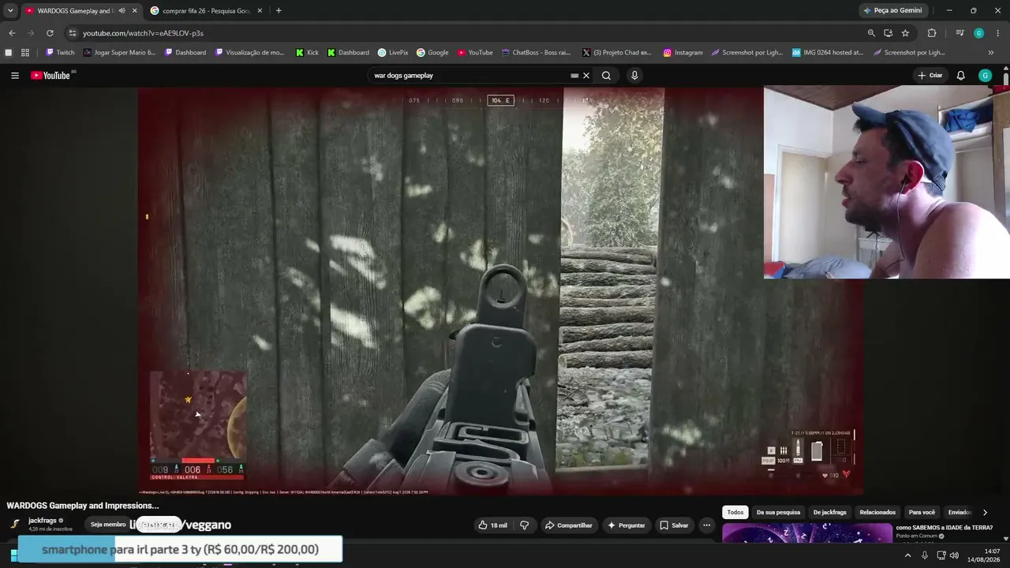Open a new browser tab
The image size is (1010, 568).
[x=279, y=11]
